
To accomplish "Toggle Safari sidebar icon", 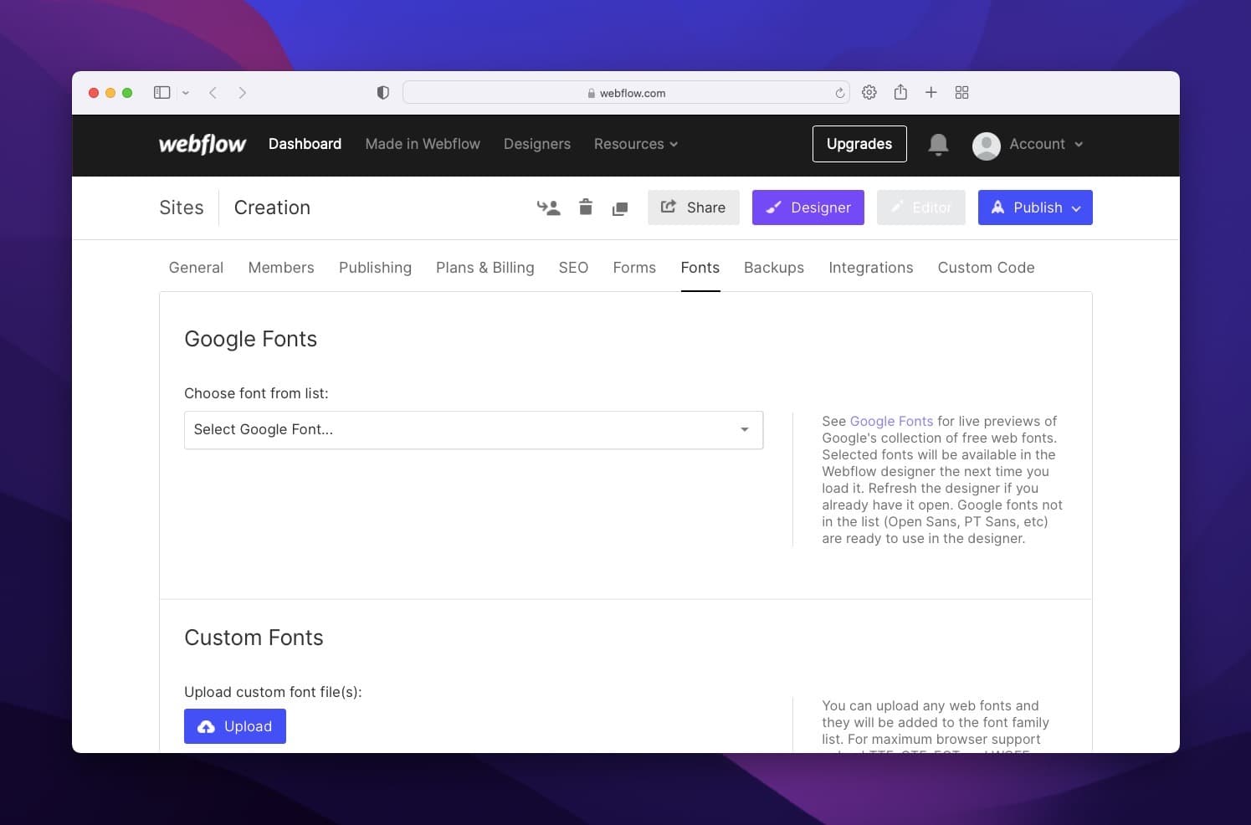I will pyautogui.click(x=162, y=93).
